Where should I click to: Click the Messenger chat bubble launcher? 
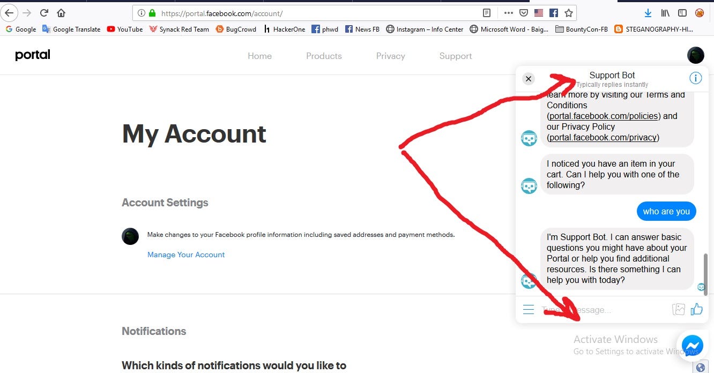[x=693, y=346]
